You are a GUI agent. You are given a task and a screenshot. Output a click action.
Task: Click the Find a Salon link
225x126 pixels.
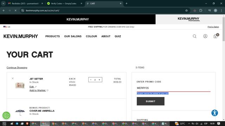[213, 27]
